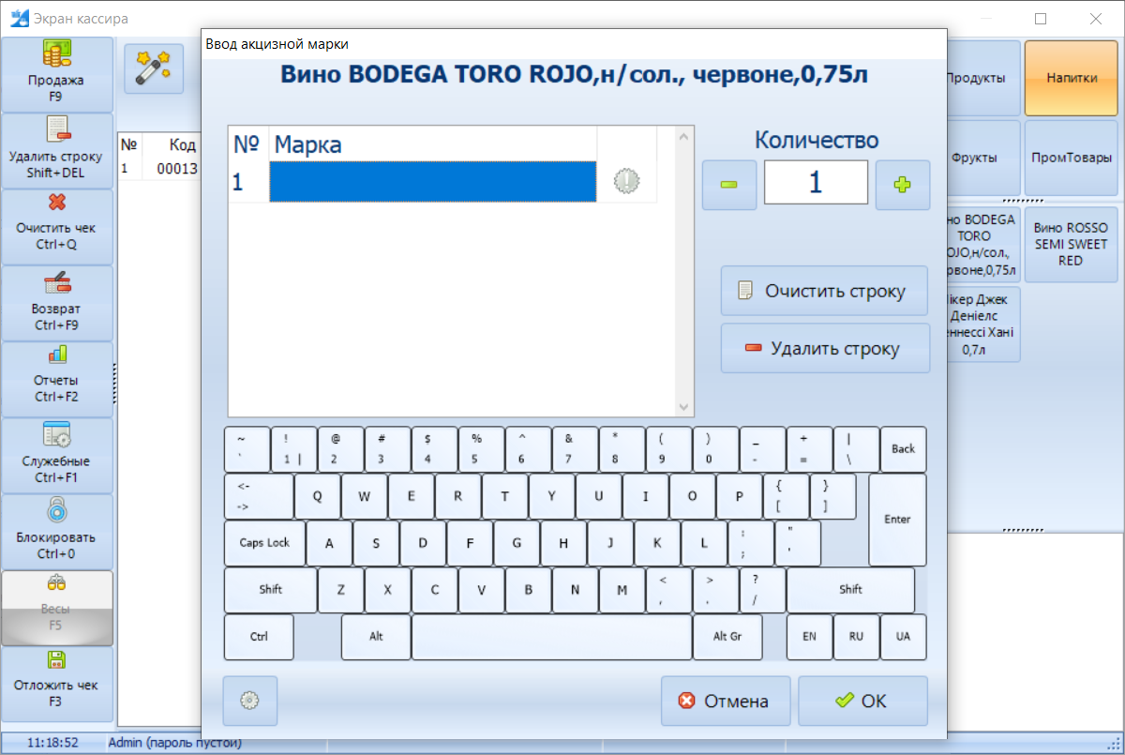Click the Alt key on keyboard
The height and width of the screenshot is (755, 1125).
(376, 637)
